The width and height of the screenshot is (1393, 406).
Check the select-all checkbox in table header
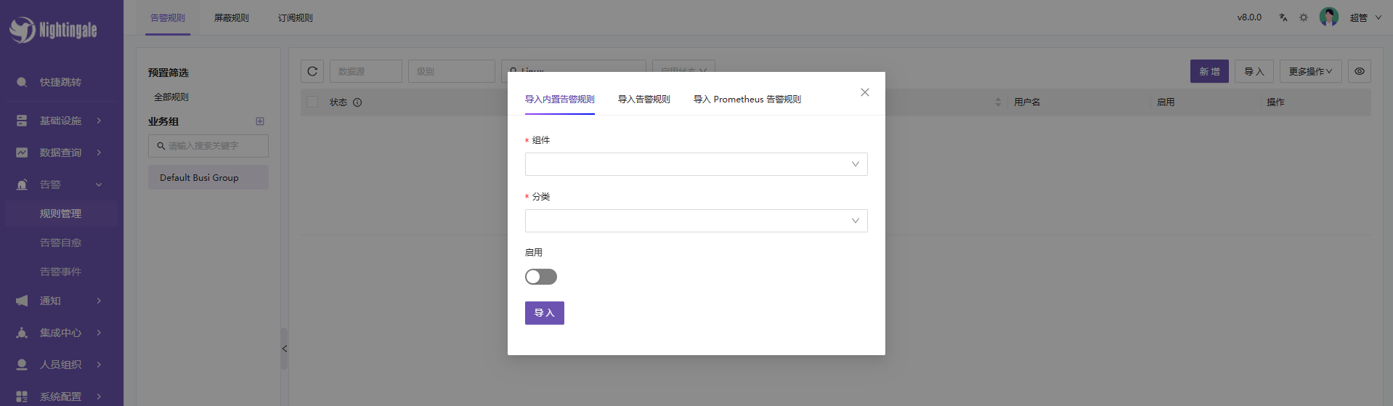pos(312,102)
